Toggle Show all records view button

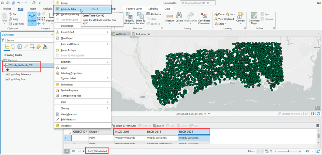(x=67, y=151)
